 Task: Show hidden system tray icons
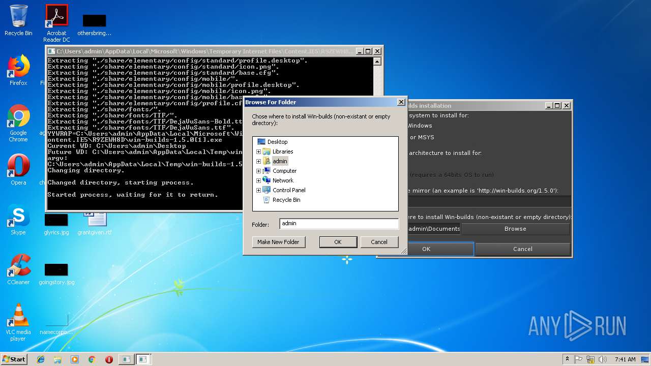[567, 359]
